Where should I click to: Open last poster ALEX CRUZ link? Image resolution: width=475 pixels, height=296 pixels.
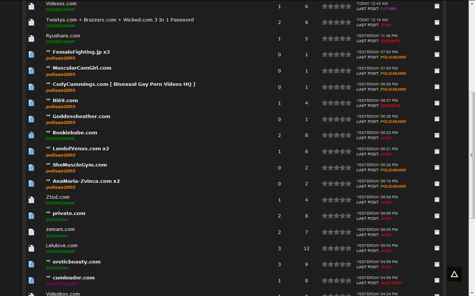coord(391,283)
